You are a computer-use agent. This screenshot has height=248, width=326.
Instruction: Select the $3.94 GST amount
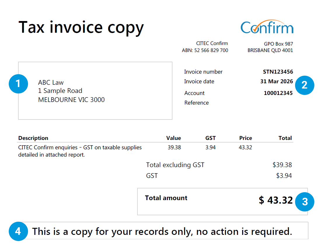(284, 176)
